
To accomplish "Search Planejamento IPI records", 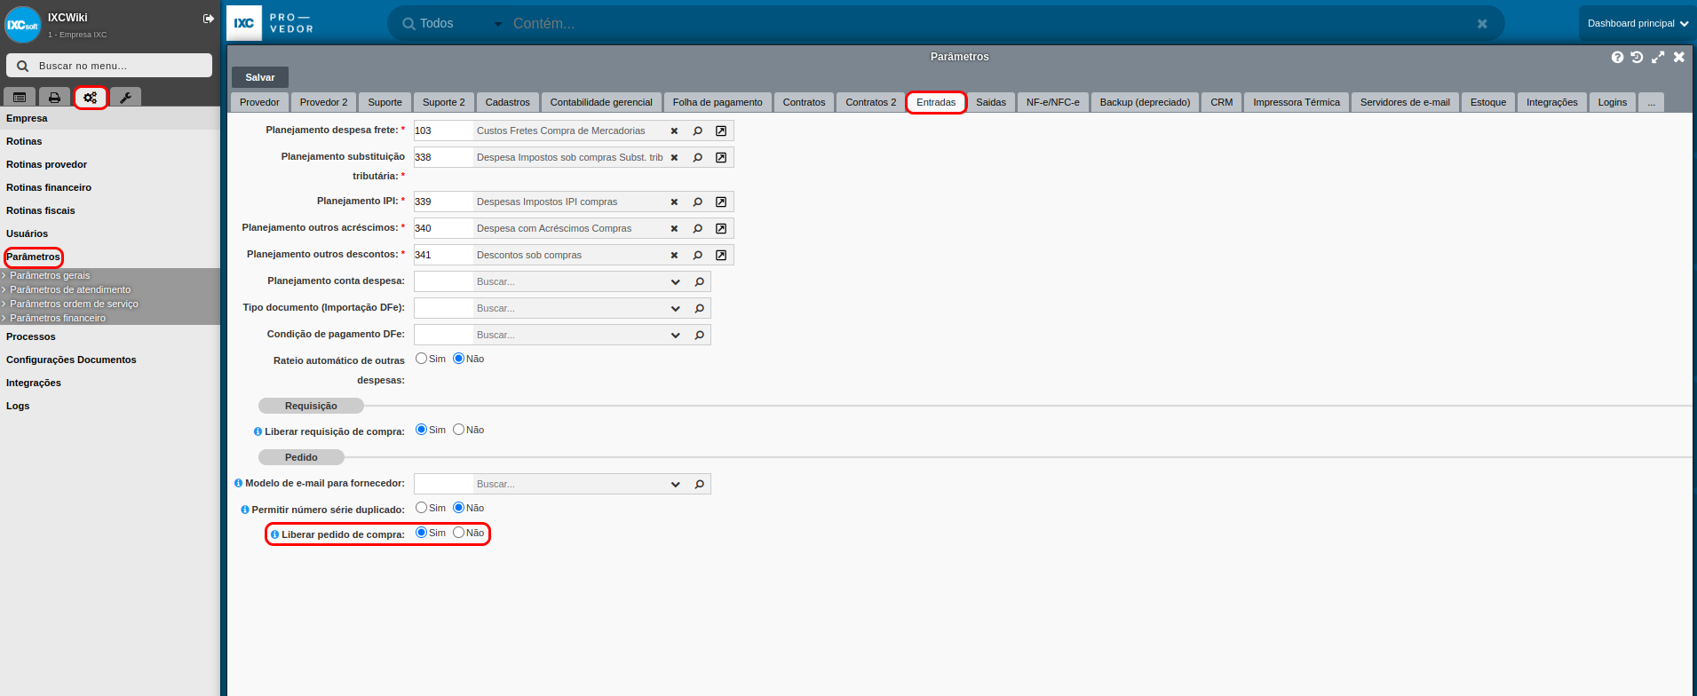I will pos(698,202).
